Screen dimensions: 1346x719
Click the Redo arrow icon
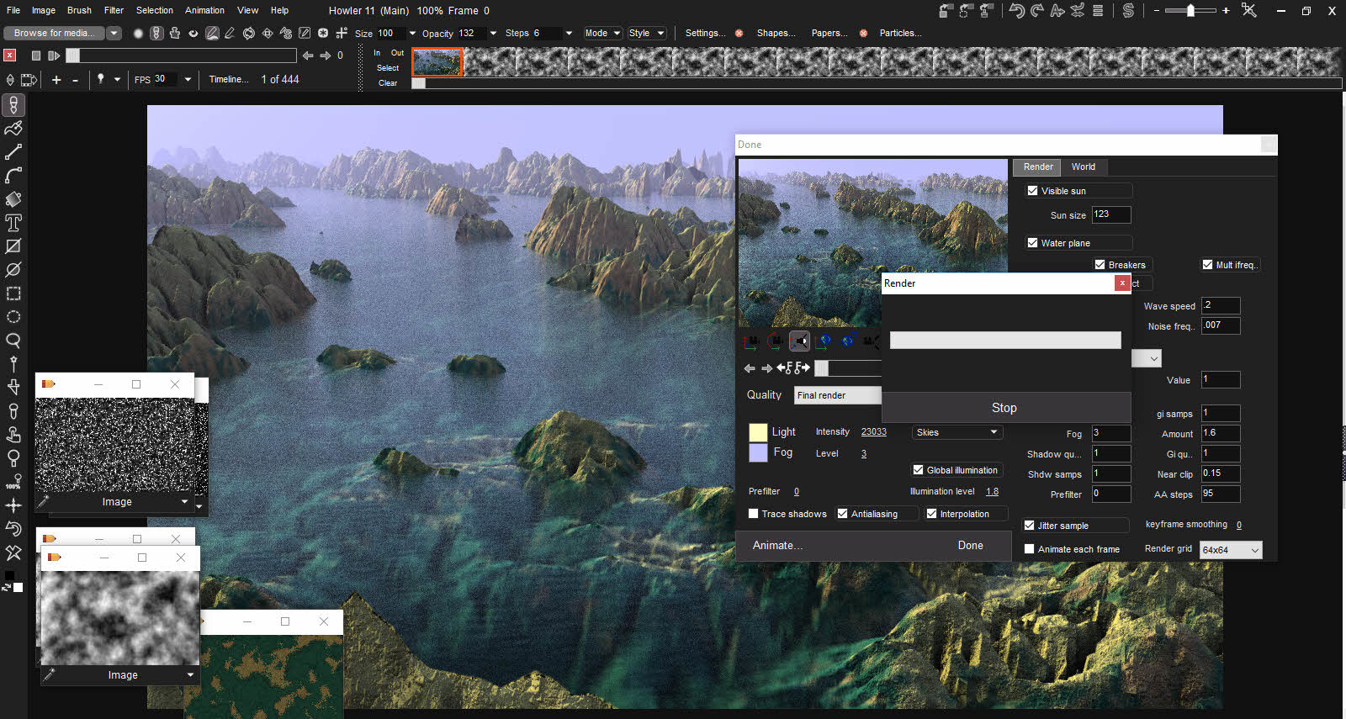[x=1037, y=11]
